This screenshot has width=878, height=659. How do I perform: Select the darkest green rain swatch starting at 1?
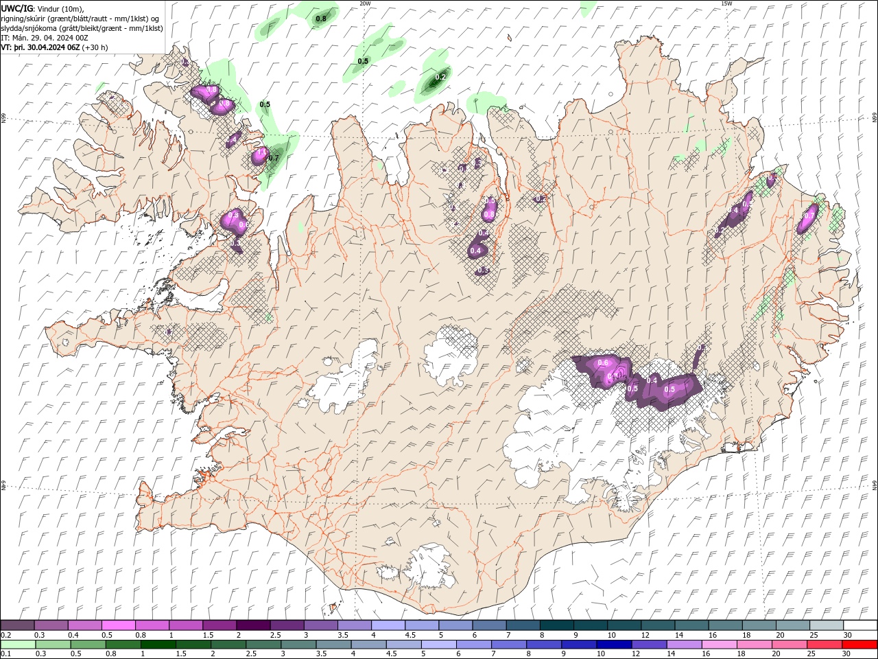click(x=158, y=645)
